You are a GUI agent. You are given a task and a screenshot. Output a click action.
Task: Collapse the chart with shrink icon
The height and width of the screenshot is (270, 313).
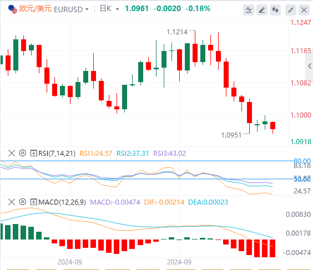coord(291,10)
